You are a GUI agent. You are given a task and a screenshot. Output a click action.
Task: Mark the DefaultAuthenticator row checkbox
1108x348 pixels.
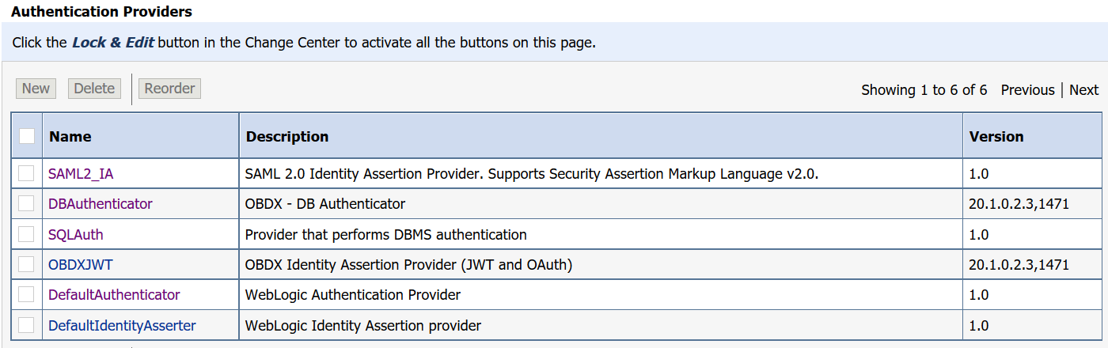(x=27, y=294)
